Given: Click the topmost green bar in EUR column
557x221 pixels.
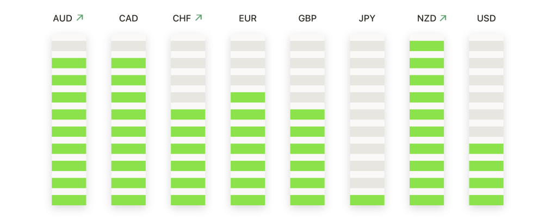Looking at the screenshot, I should coord(248,97).
